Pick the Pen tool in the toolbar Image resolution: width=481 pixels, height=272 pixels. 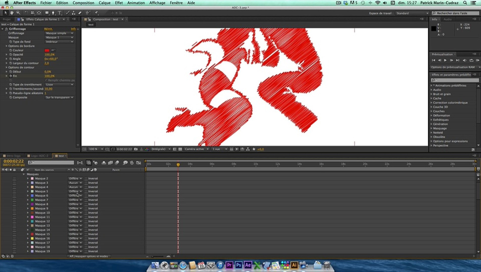coord(53,13)
